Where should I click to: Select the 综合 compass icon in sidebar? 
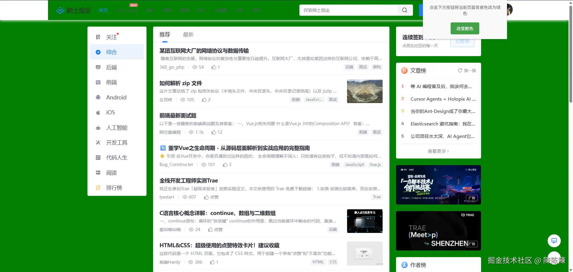point(98,52)
